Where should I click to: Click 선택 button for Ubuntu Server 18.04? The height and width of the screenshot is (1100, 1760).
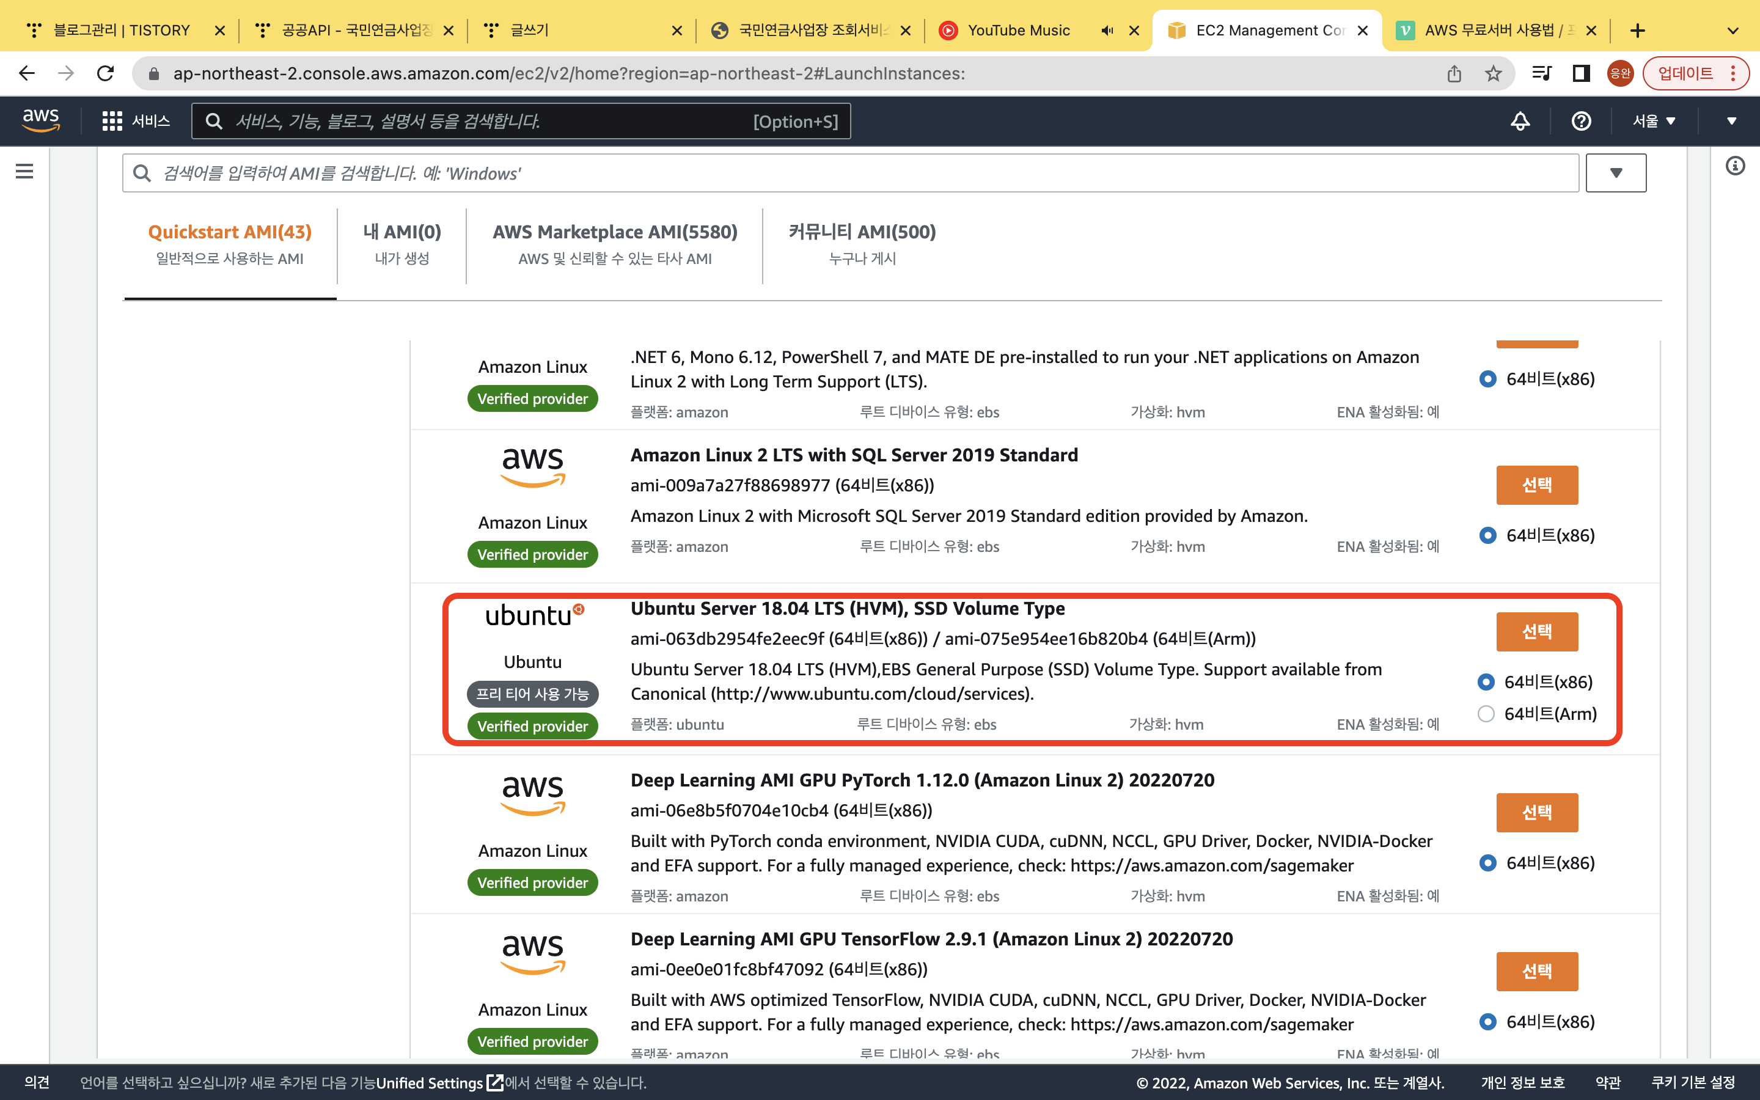tap(1537, 631)
